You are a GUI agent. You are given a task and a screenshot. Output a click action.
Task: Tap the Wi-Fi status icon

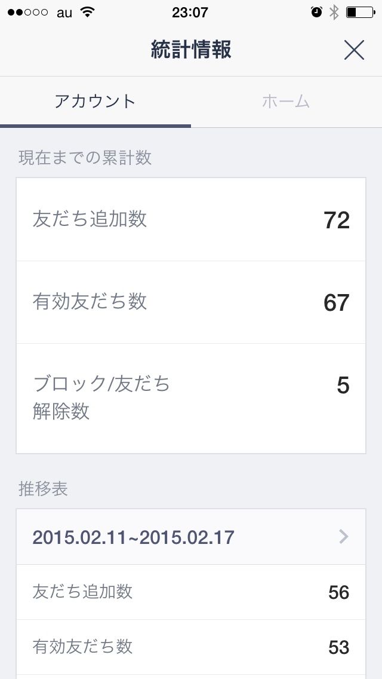coord(88,12)
